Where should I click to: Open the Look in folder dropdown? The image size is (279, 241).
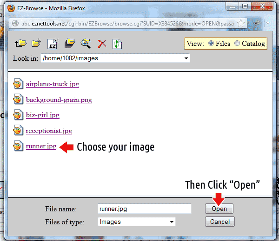(115, 58)
